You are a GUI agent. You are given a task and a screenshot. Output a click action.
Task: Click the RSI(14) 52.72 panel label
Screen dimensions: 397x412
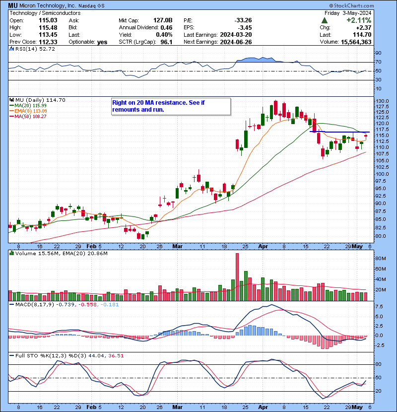(x=35, y=49)
